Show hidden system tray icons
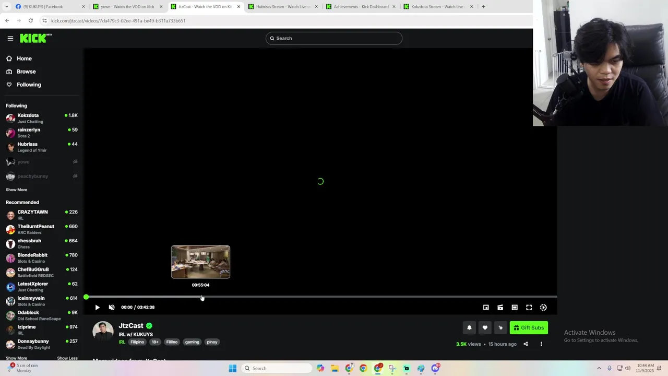This screenshot has width=668, height=376. pyautogui.click(x=599, y=368)
